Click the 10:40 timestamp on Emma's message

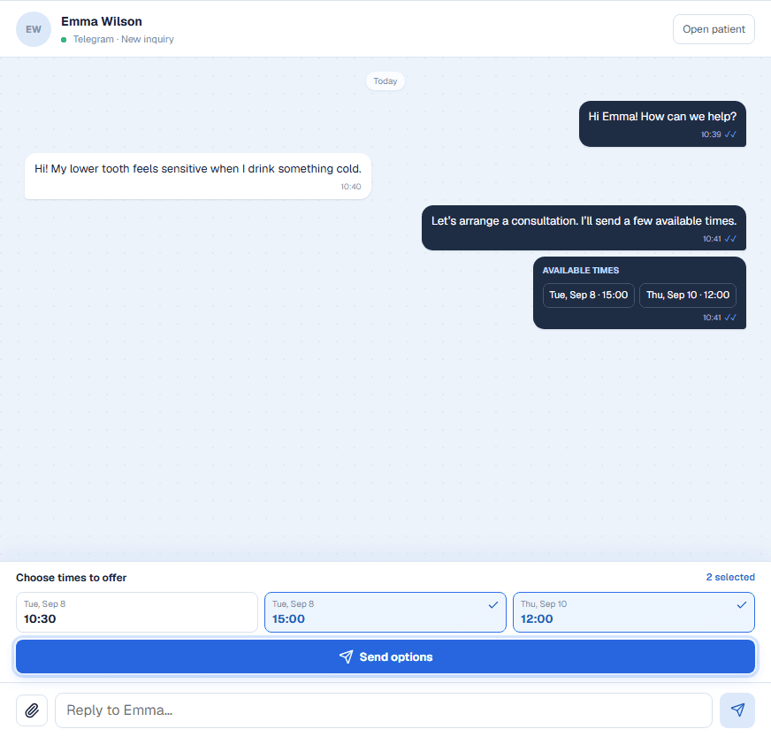pyautogui.click(x=351, y=187)
